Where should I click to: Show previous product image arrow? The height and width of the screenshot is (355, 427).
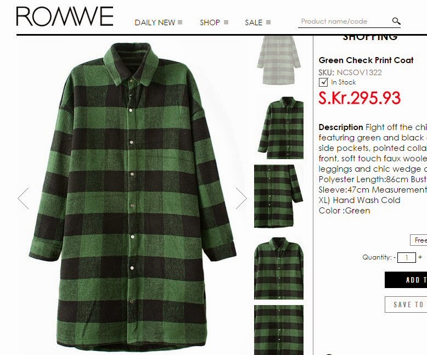tap(24, 198)
